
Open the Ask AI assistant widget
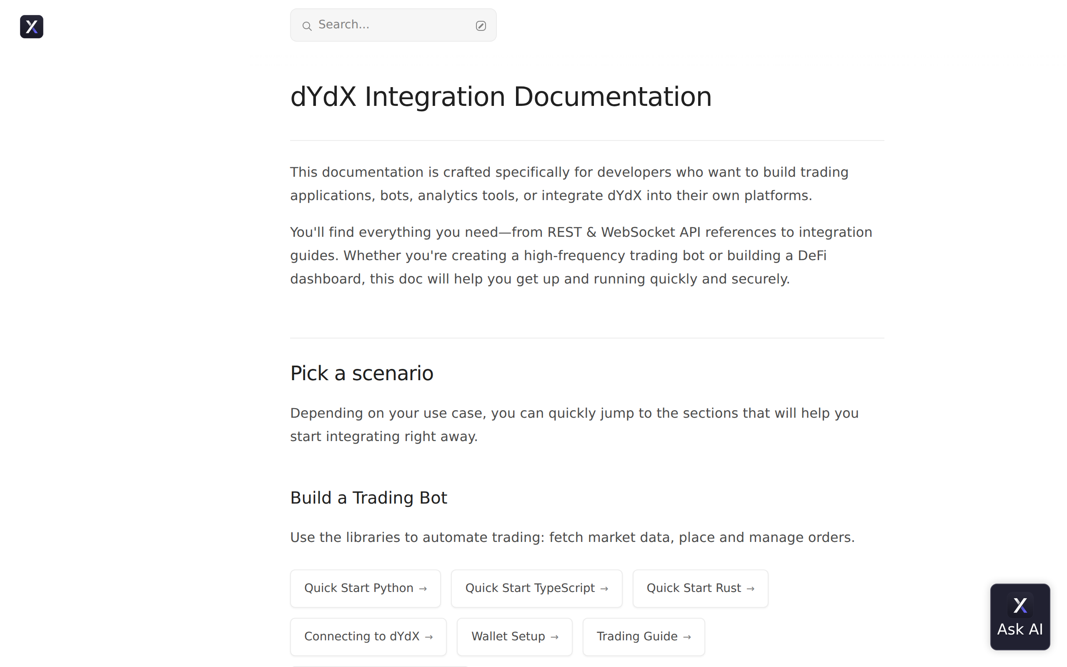[1020, 617]
